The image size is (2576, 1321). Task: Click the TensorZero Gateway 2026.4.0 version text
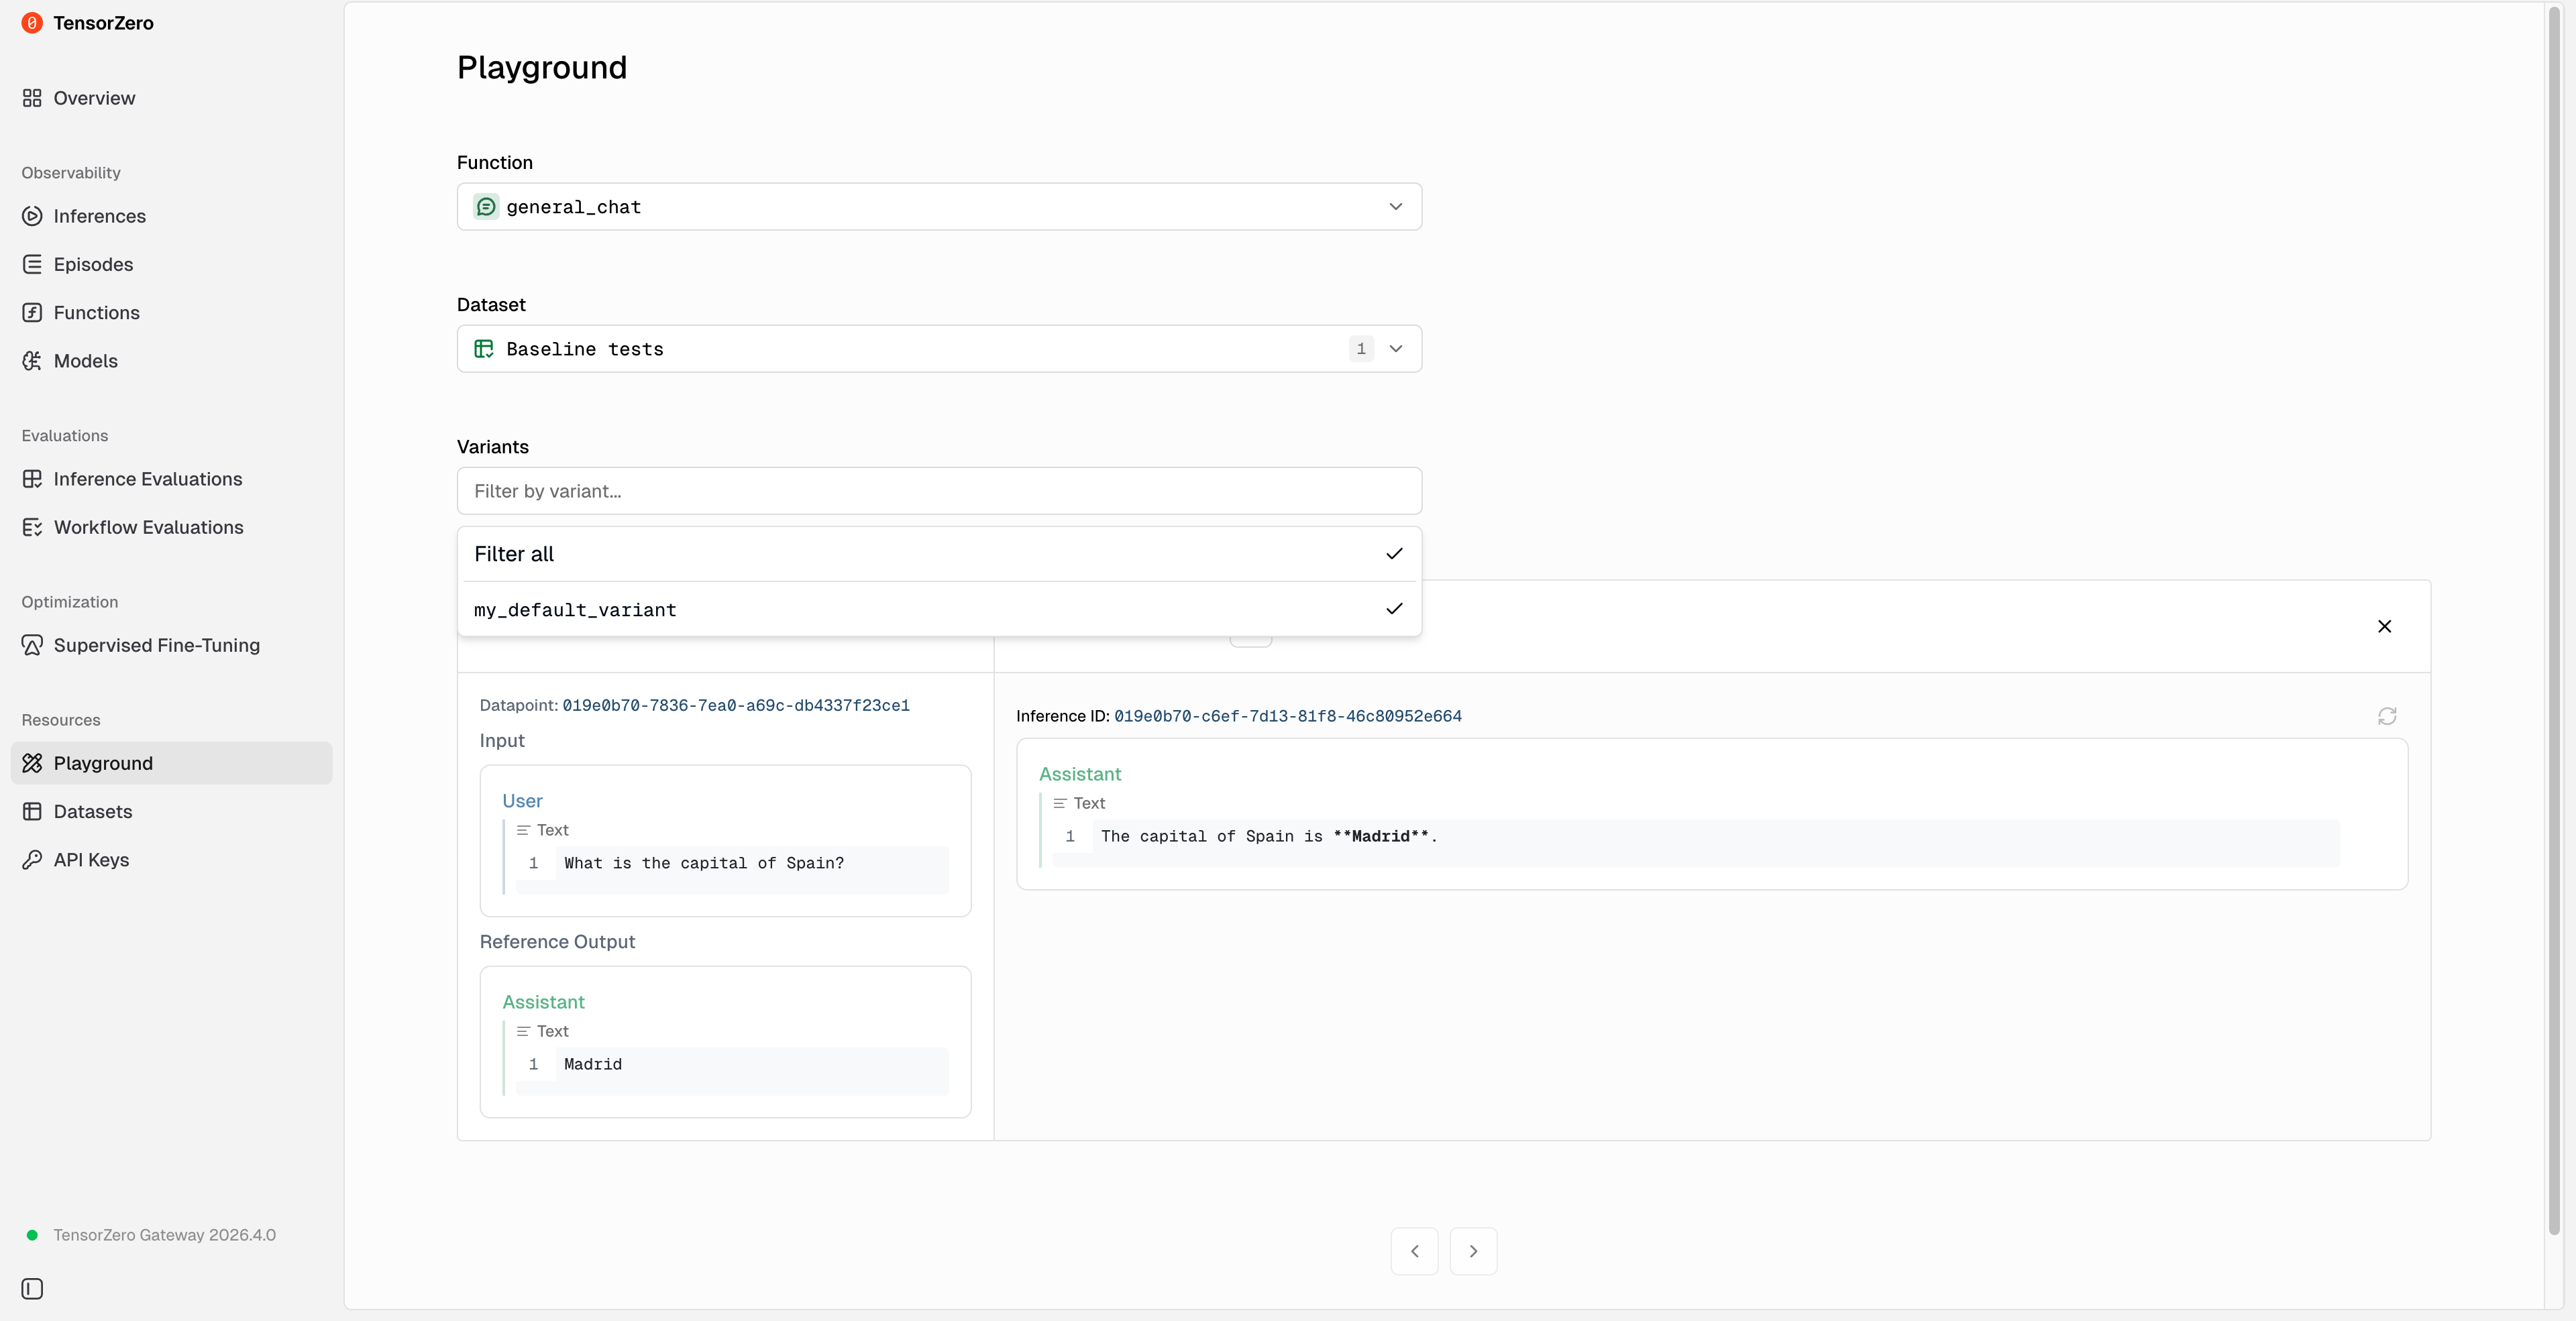[x=165, y=1235]
